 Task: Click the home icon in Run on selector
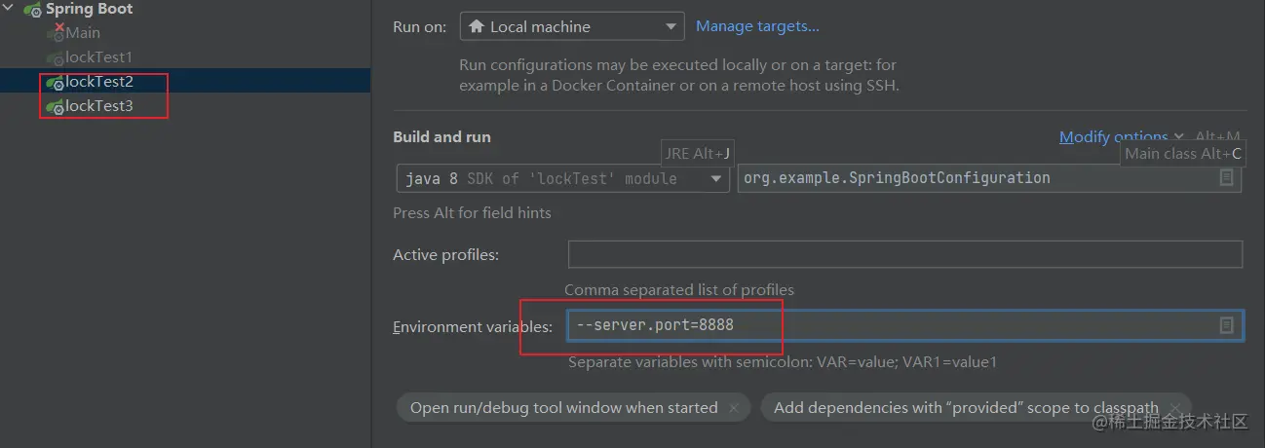(477, 27)
